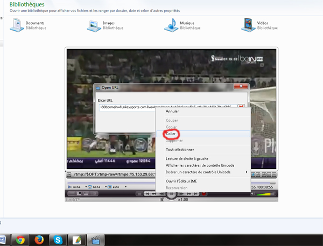Open Google Chrome from the taskbar
This screenshot has height=246, width=323.
tap(20, 240)
